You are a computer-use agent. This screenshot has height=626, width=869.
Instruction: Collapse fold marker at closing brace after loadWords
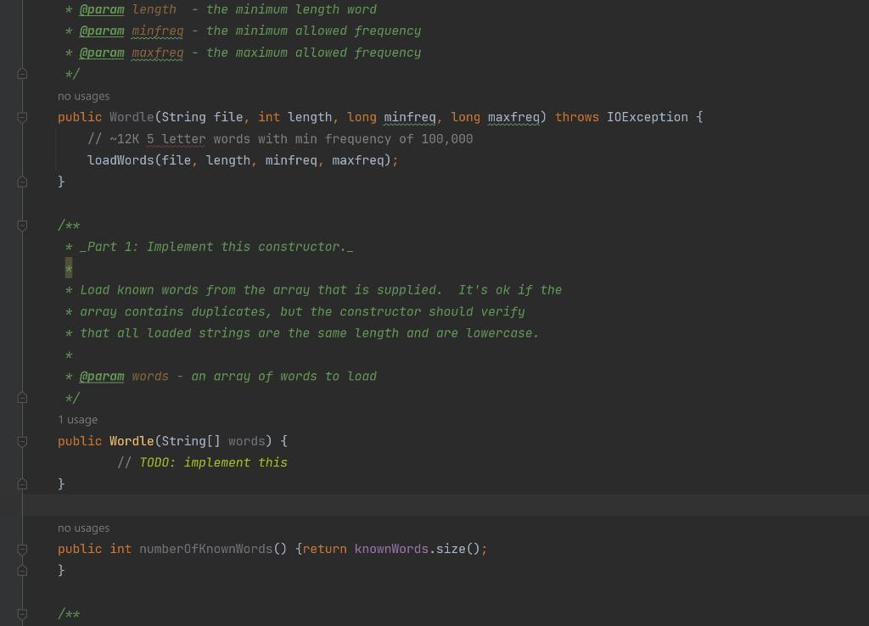point(22,182)
